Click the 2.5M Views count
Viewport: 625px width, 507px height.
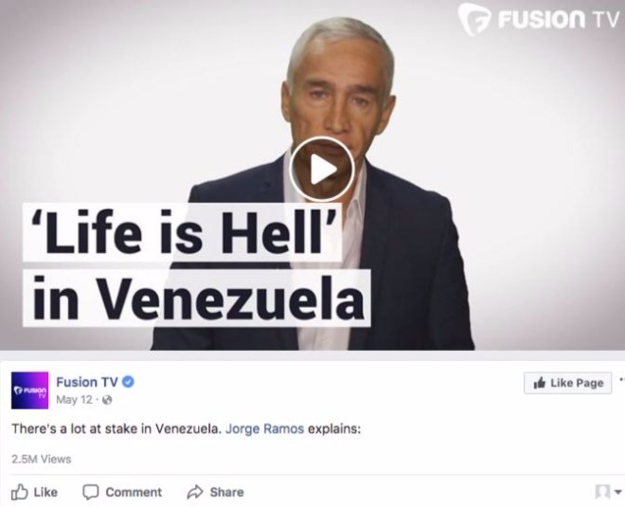pyautogui.click(x=42, y=459)
